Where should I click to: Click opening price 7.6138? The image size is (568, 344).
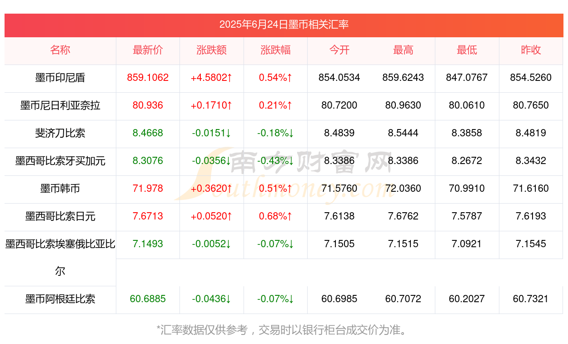(x=339, y=216)
